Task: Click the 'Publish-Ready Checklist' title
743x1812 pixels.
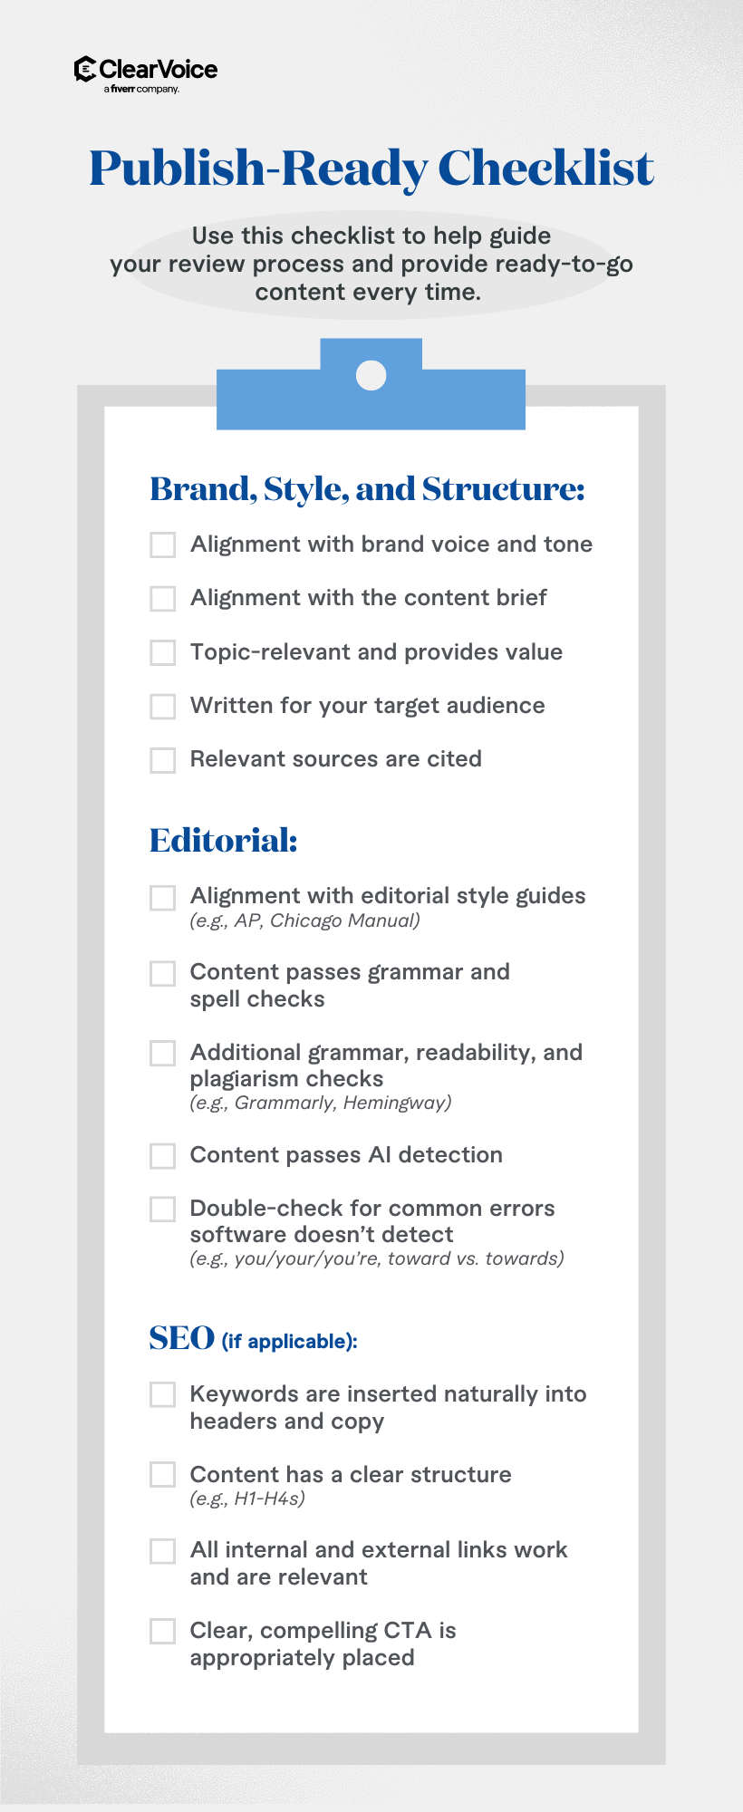Action: (x=371, y=169)
